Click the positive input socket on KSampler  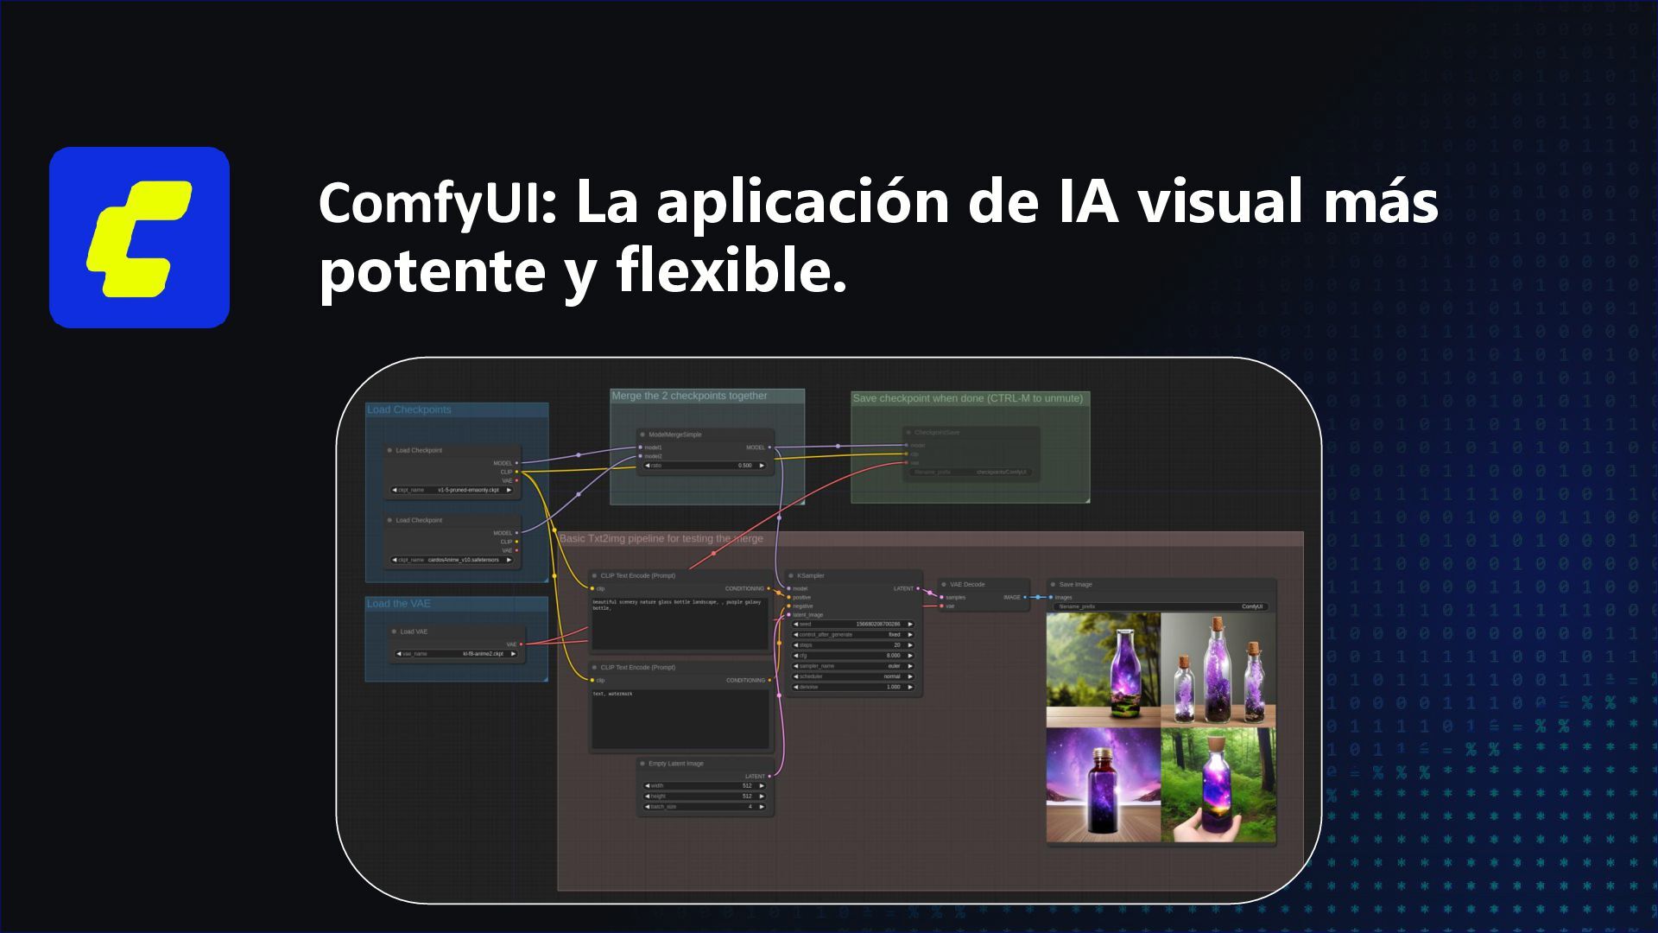(788, 597)
